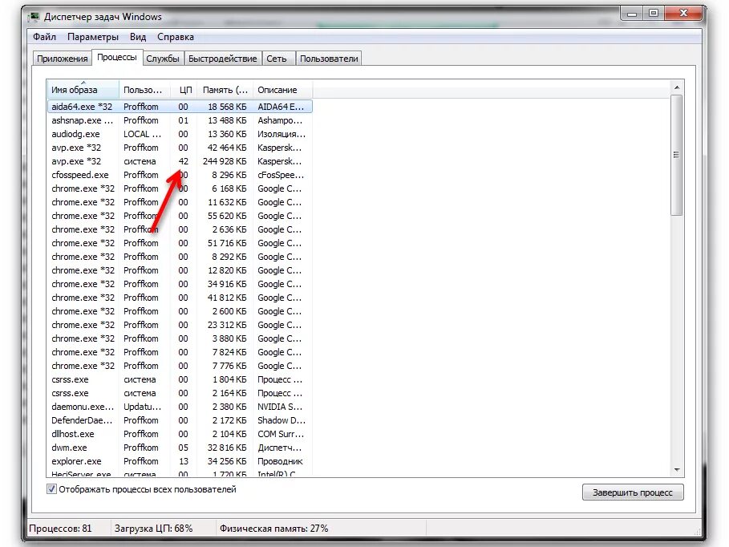Sort by the Память column header
This screenshot has width=729, height=547.
coord(225,90)
